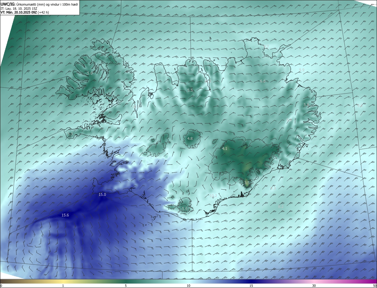The image size is (377, 288).
Task: Click the 4.8 value on the central glacier
Action: [x=190, y=139]
